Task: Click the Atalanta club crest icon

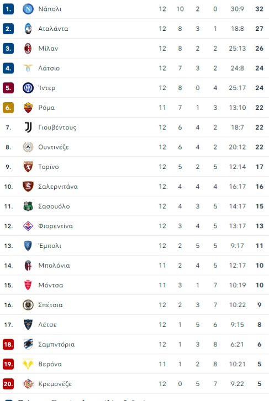Action: [28, 29]
